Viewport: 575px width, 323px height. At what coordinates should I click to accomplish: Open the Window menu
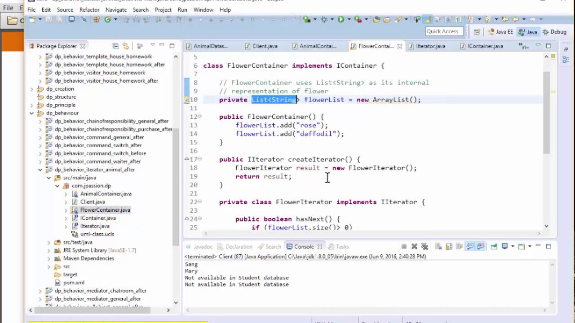pos(203,9)
